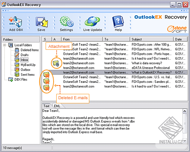Click attachment envelope icon on 'What is data recovery?' row

pos(56,63)
